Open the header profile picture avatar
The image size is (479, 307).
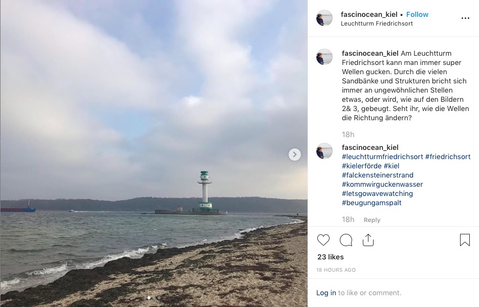pos(324,18)
